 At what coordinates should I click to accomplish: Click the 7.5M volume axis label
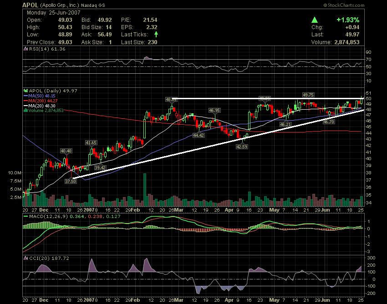pyautogui.click(x=16, y=181)
